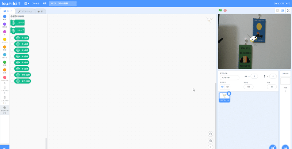This screenshot has width=292, height=149.
Task: Open the ライセンスについて link
Action: point(282,4)
